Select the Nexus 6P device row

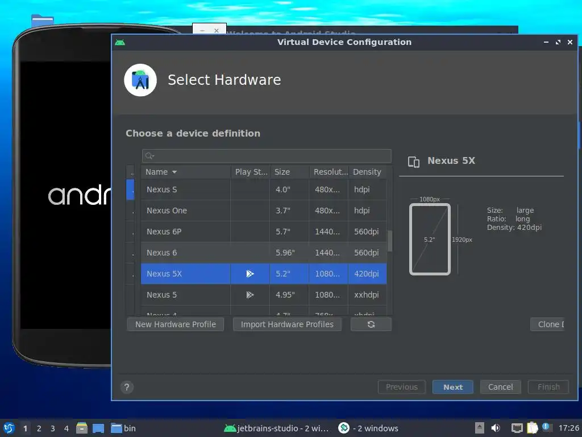point(264,232)
